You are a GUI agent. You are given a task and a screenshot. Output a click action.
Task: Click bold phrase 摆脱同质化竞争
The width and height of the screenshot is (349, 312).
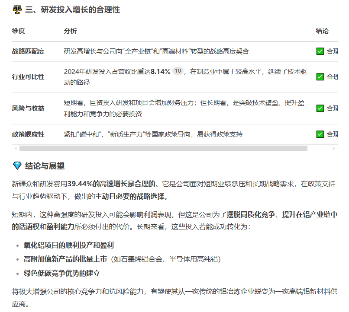point(251,214)
